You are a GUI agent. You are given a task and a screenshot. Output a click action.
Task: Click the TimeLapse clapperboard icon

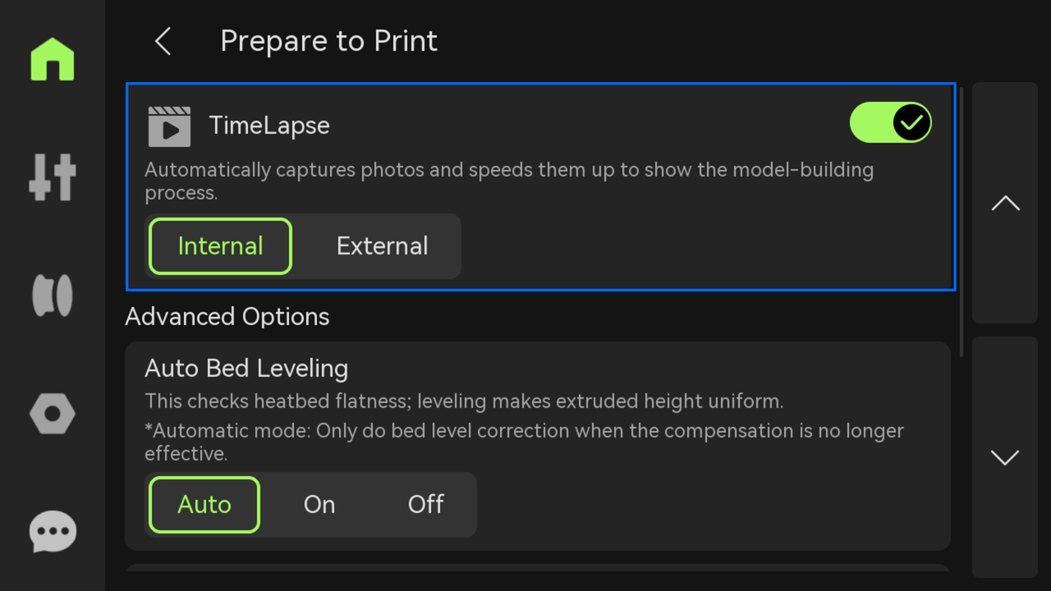169,126
